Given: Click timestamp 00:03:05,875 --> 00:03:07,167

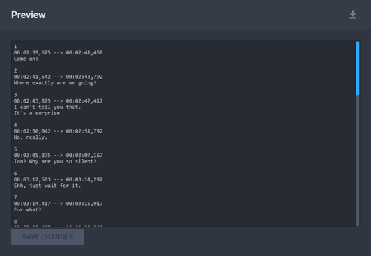Looking at the screenshot, I should 58,156.
